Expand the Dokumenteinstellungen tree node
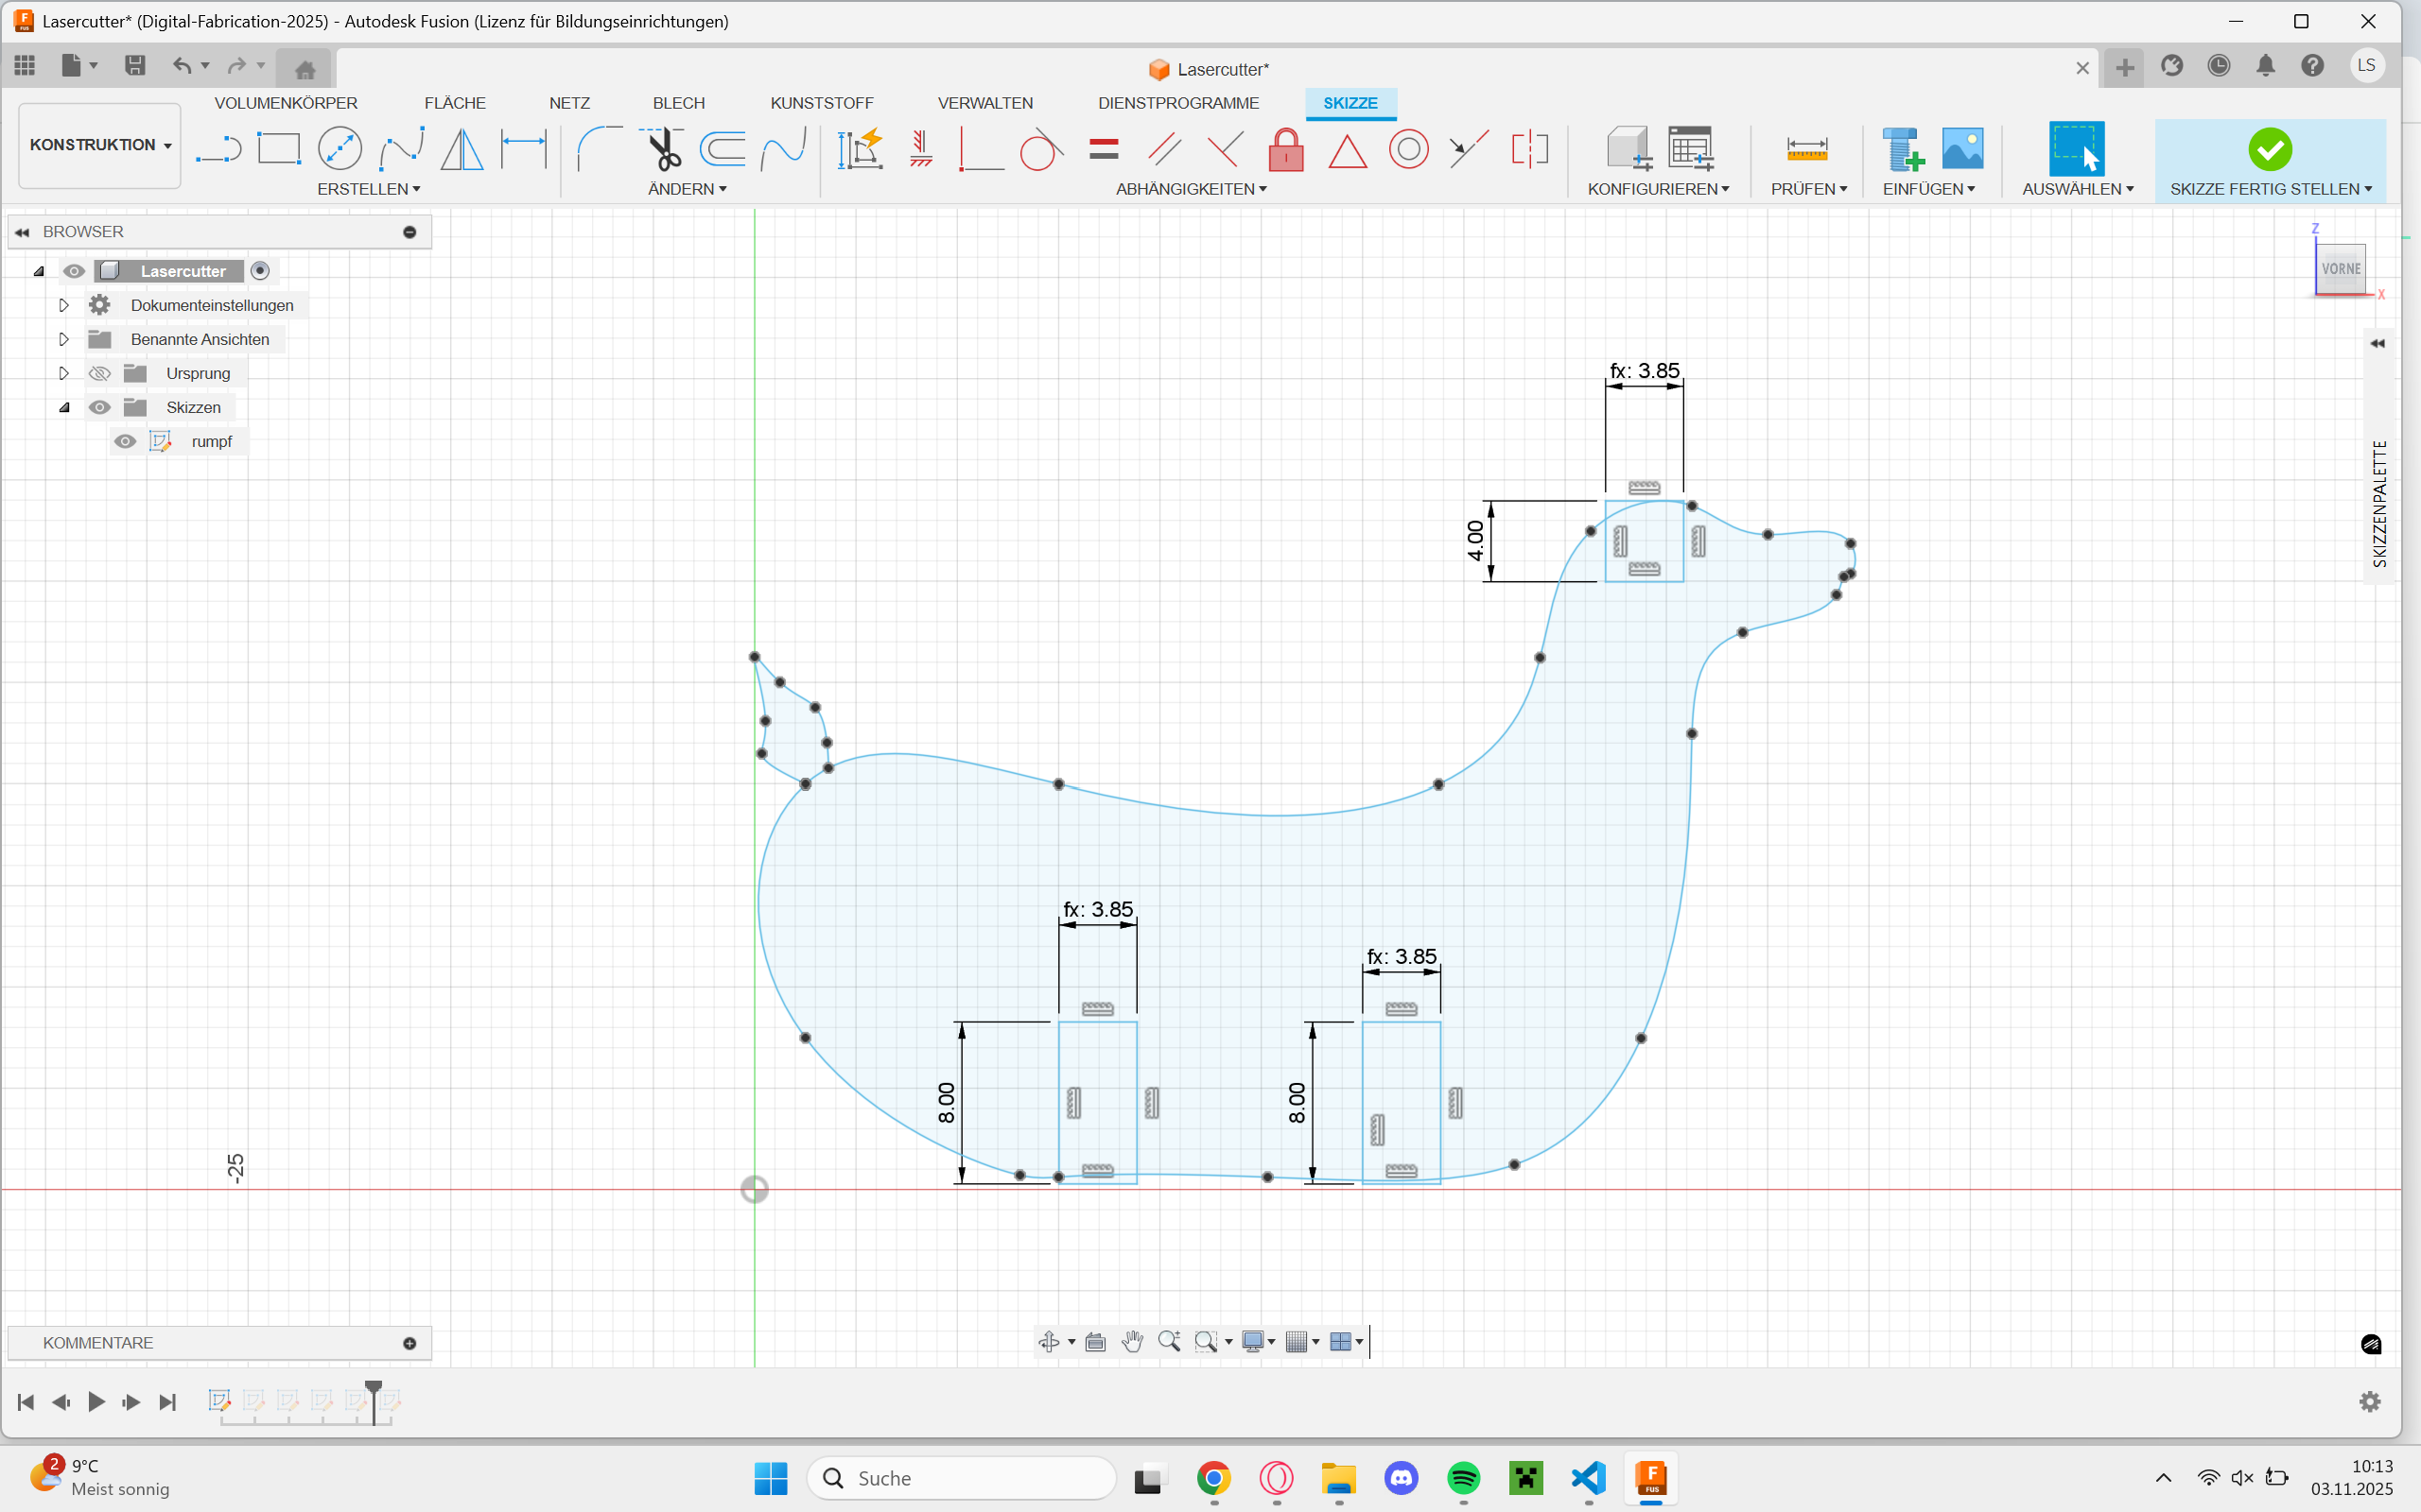 [x=63, y=305]
